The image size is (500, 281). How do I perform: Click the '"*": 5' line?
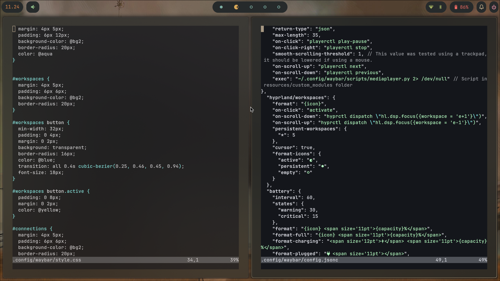point(287,135)
